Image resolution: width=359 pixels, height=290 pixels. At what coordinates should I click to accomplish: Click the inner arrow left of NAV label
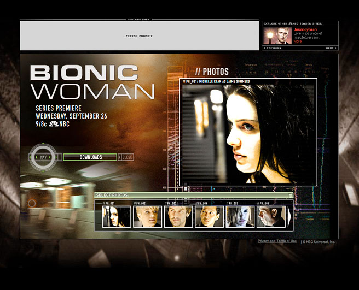[x=37, y=157]
